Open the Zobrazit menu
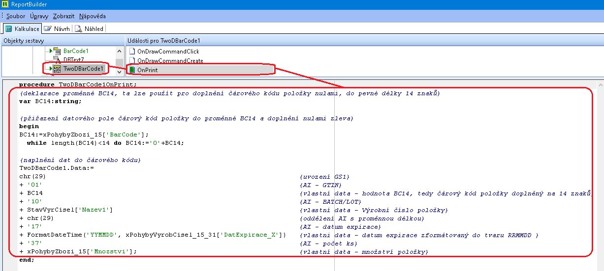The image size is (604, 271). [63, 16]
